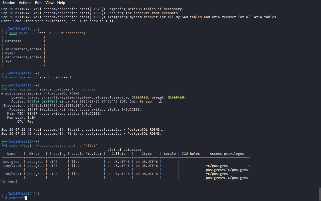This screenshot has width=321, height=201.
Task: Click the '(3 rows)' result text
Action: click(x=9, y=182)
